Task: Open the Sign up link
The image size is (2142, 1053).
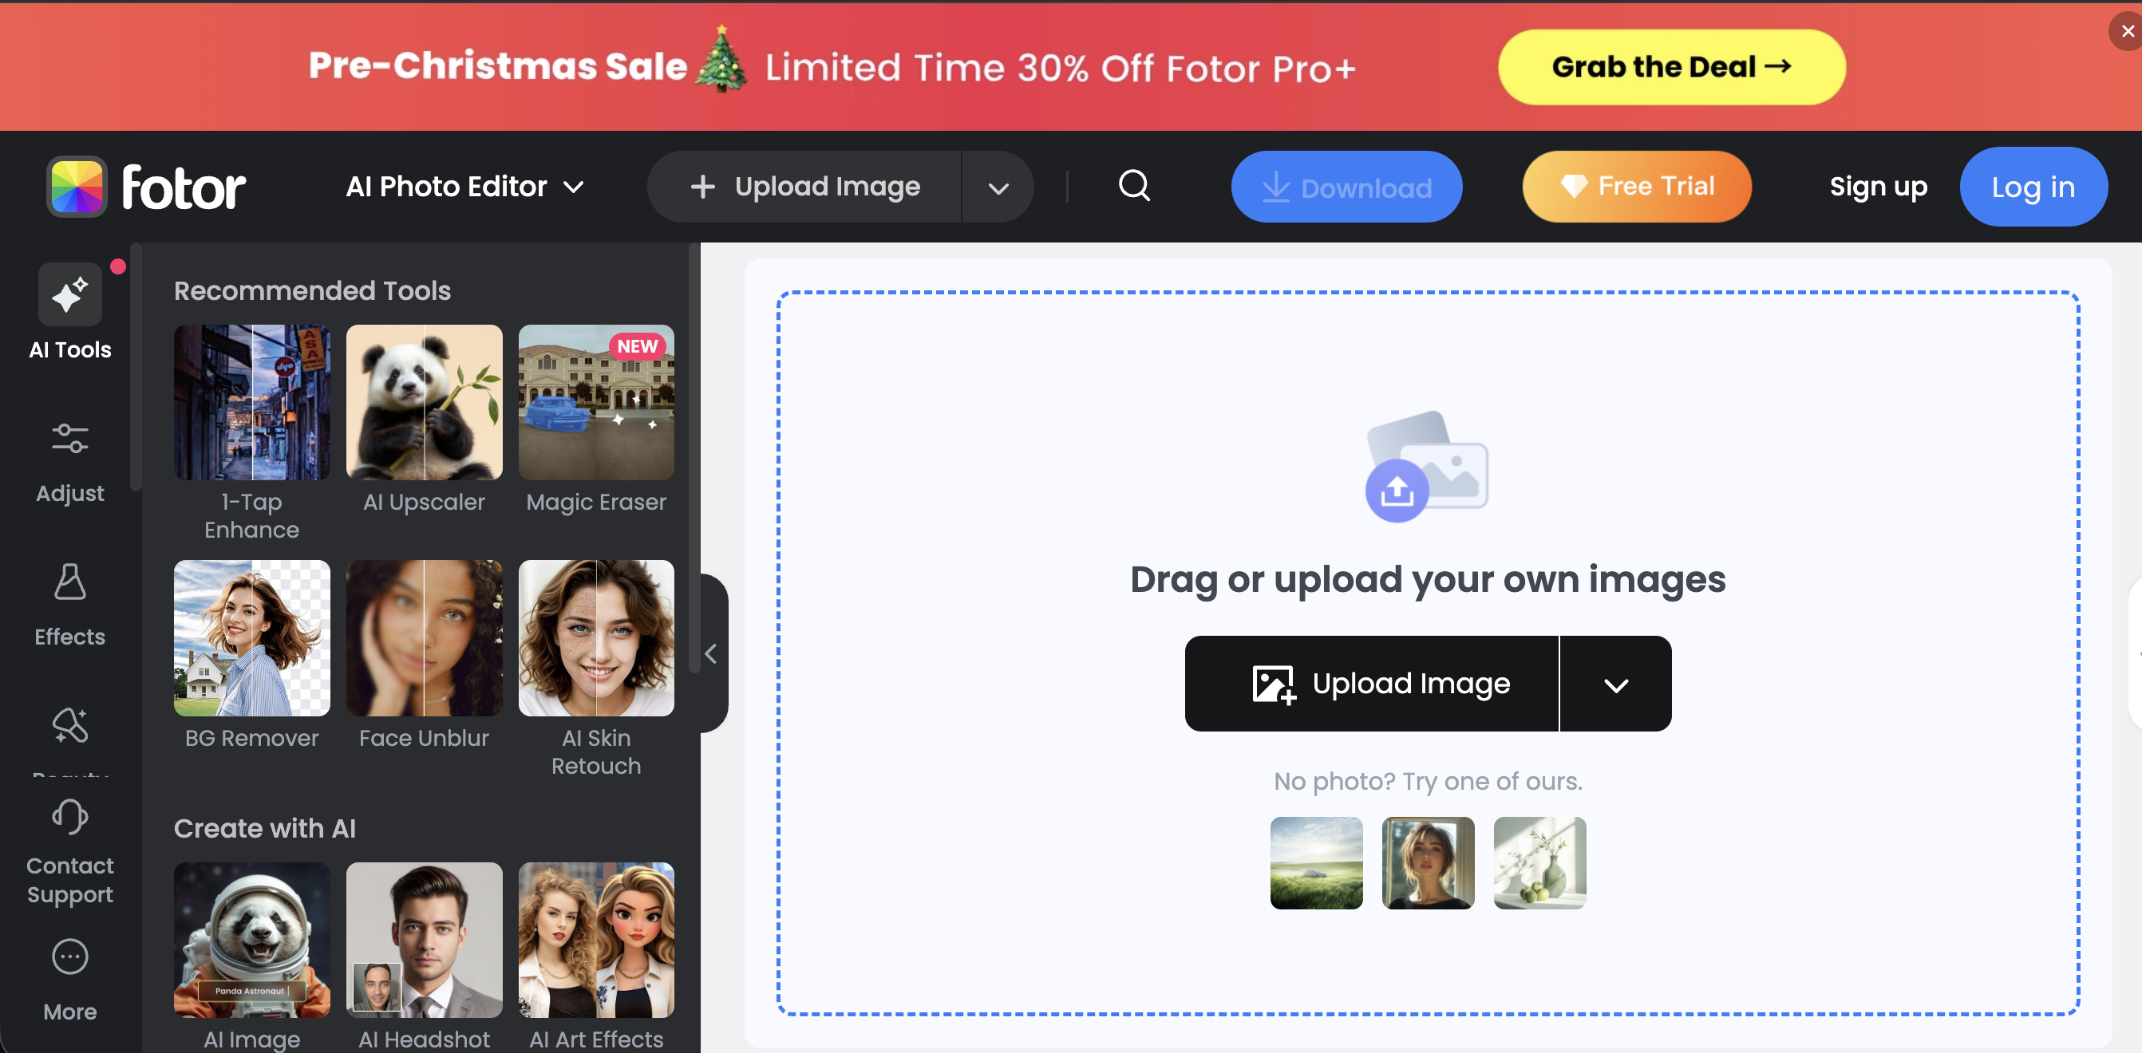Action: coord(1878,187)
